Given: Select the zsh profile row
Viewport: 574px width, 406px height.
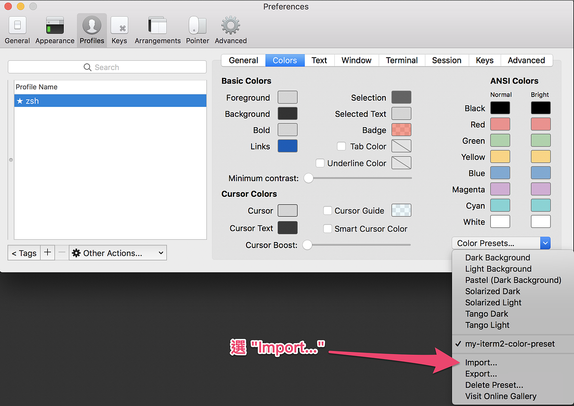Looking at the screenshot, I should (110, 101).
